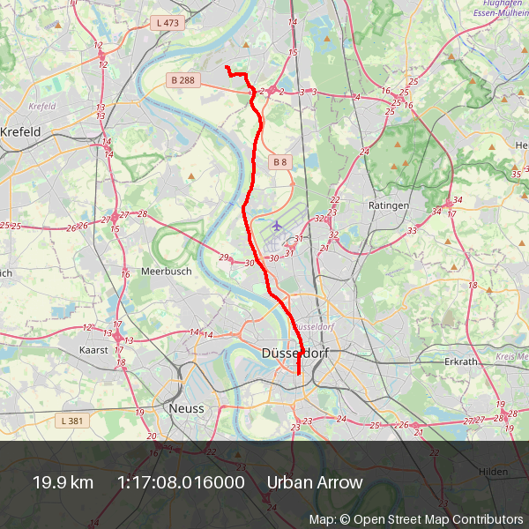529x529 pixels.
Task: Click the L 381 road shield
Action: click(72, 421)
